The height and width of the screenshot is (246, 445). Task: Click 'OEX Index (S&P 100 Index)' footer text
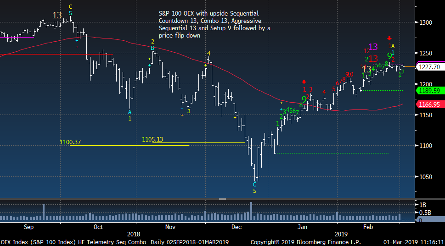[x=38, y=242]
